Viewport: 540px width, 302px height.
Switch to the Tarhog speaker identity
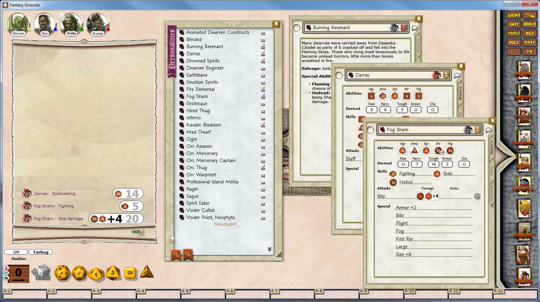pyautogui.click(x=41, y=252)
